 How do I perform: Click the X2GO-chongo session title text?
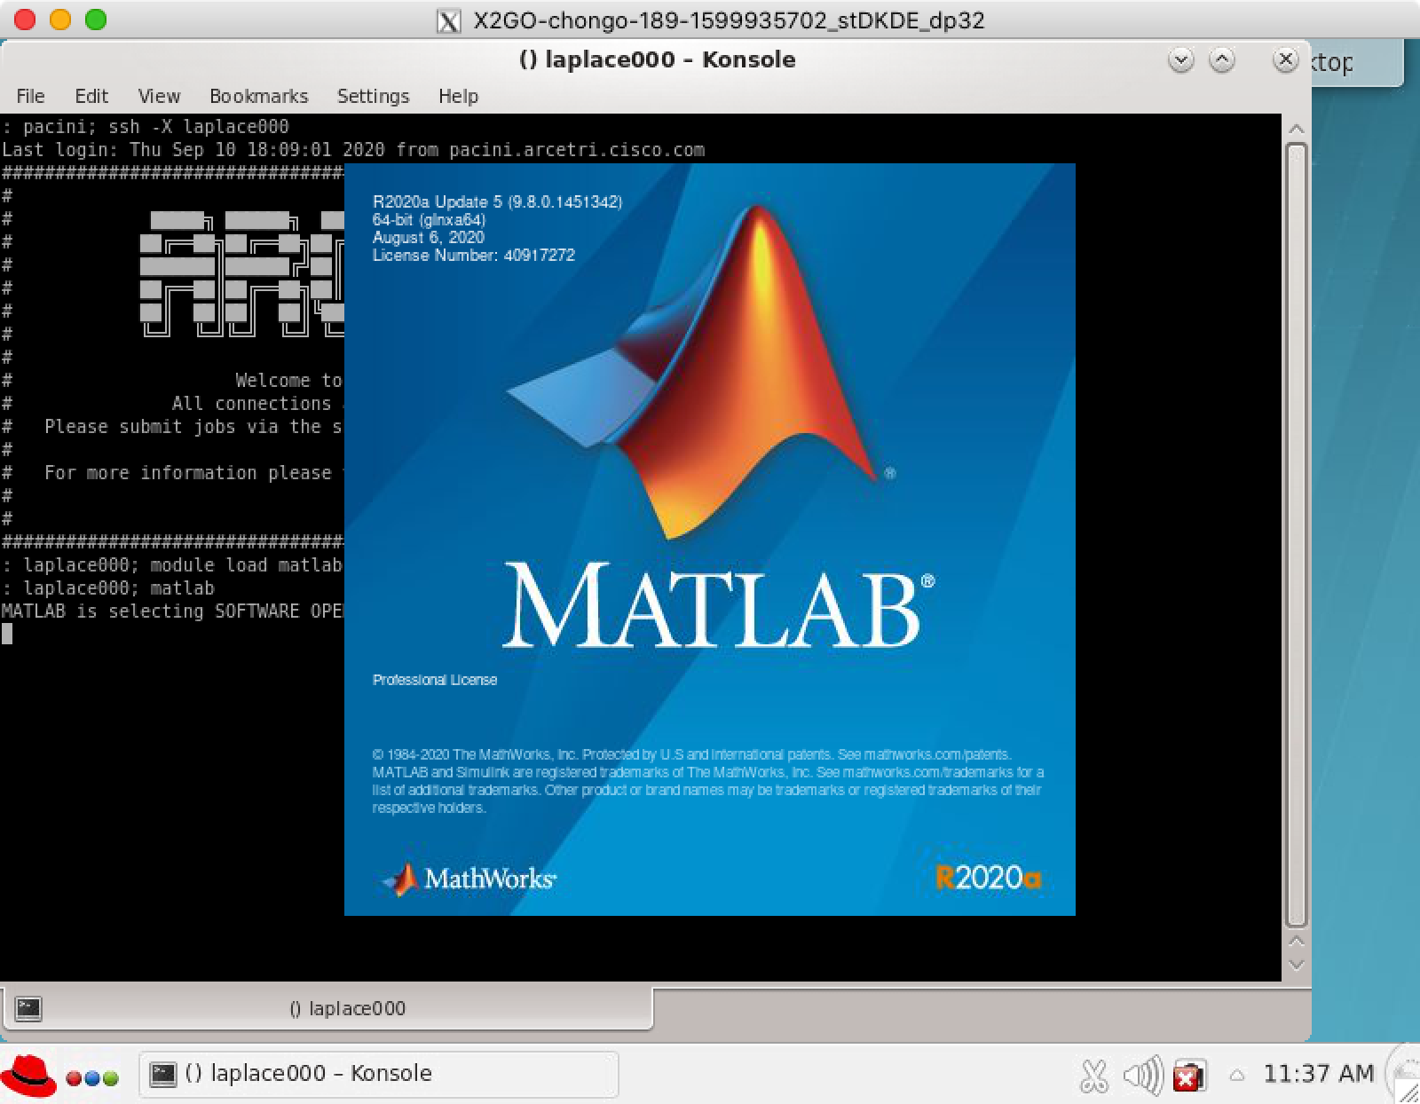(x=729, y=20)
